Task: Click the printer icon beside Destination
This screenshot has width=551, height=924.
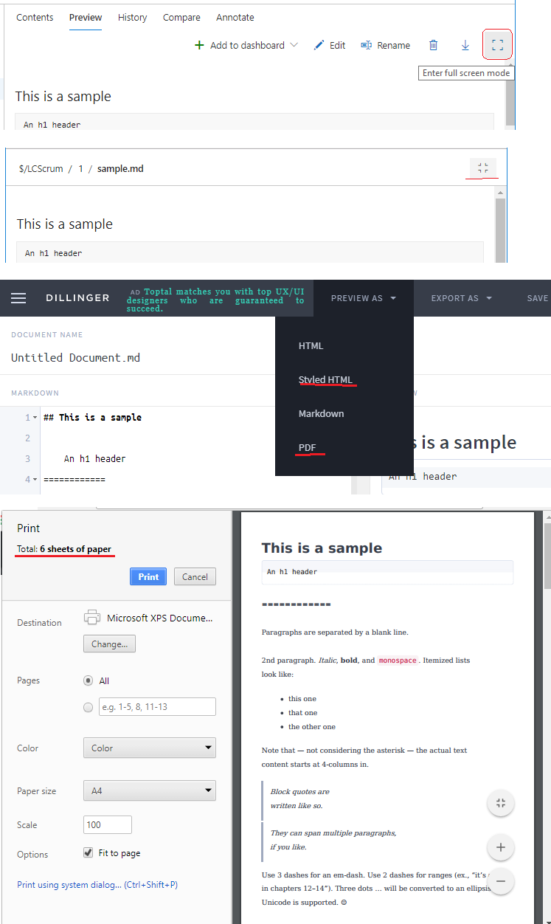Action: pyautogui.click(x=92, y=617)
